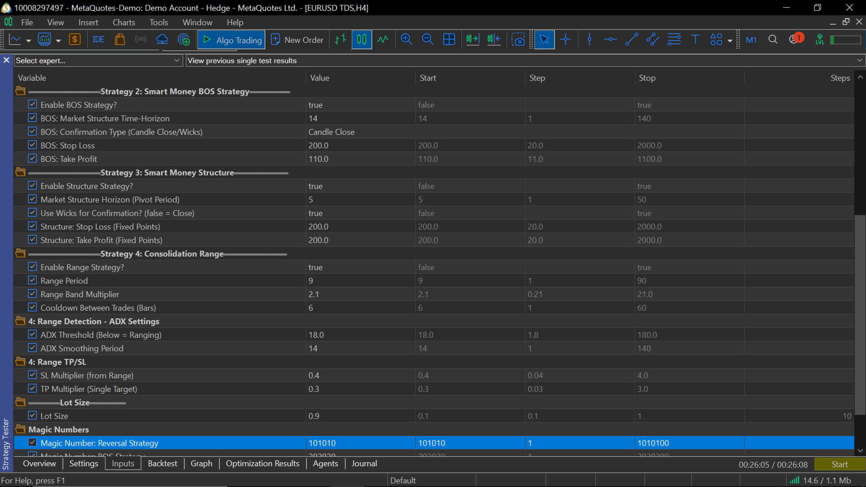Uncheck the Enable BOS Strategy checkbox

tap(32, 105)
